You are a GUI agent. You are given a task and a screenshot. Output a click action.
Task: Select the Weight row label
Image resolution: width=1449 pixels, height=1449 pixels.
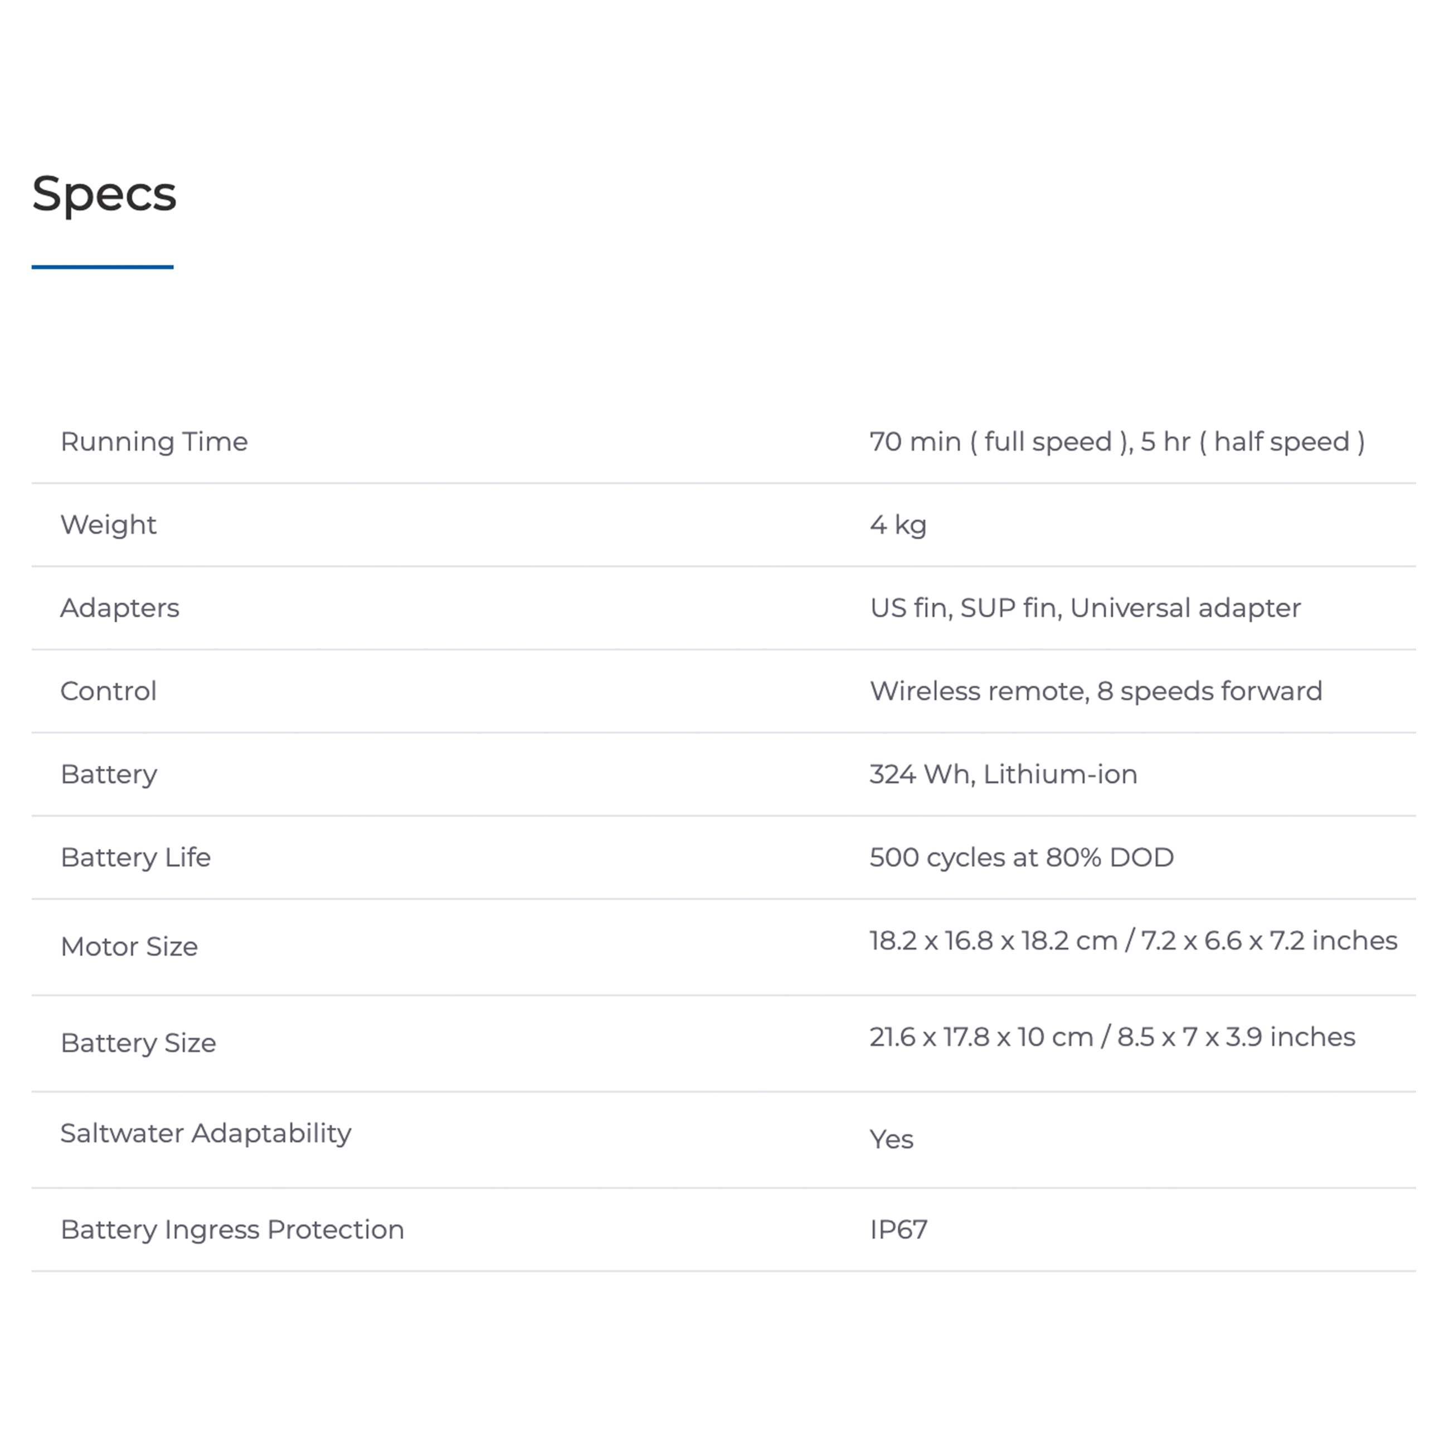(109, 525)
